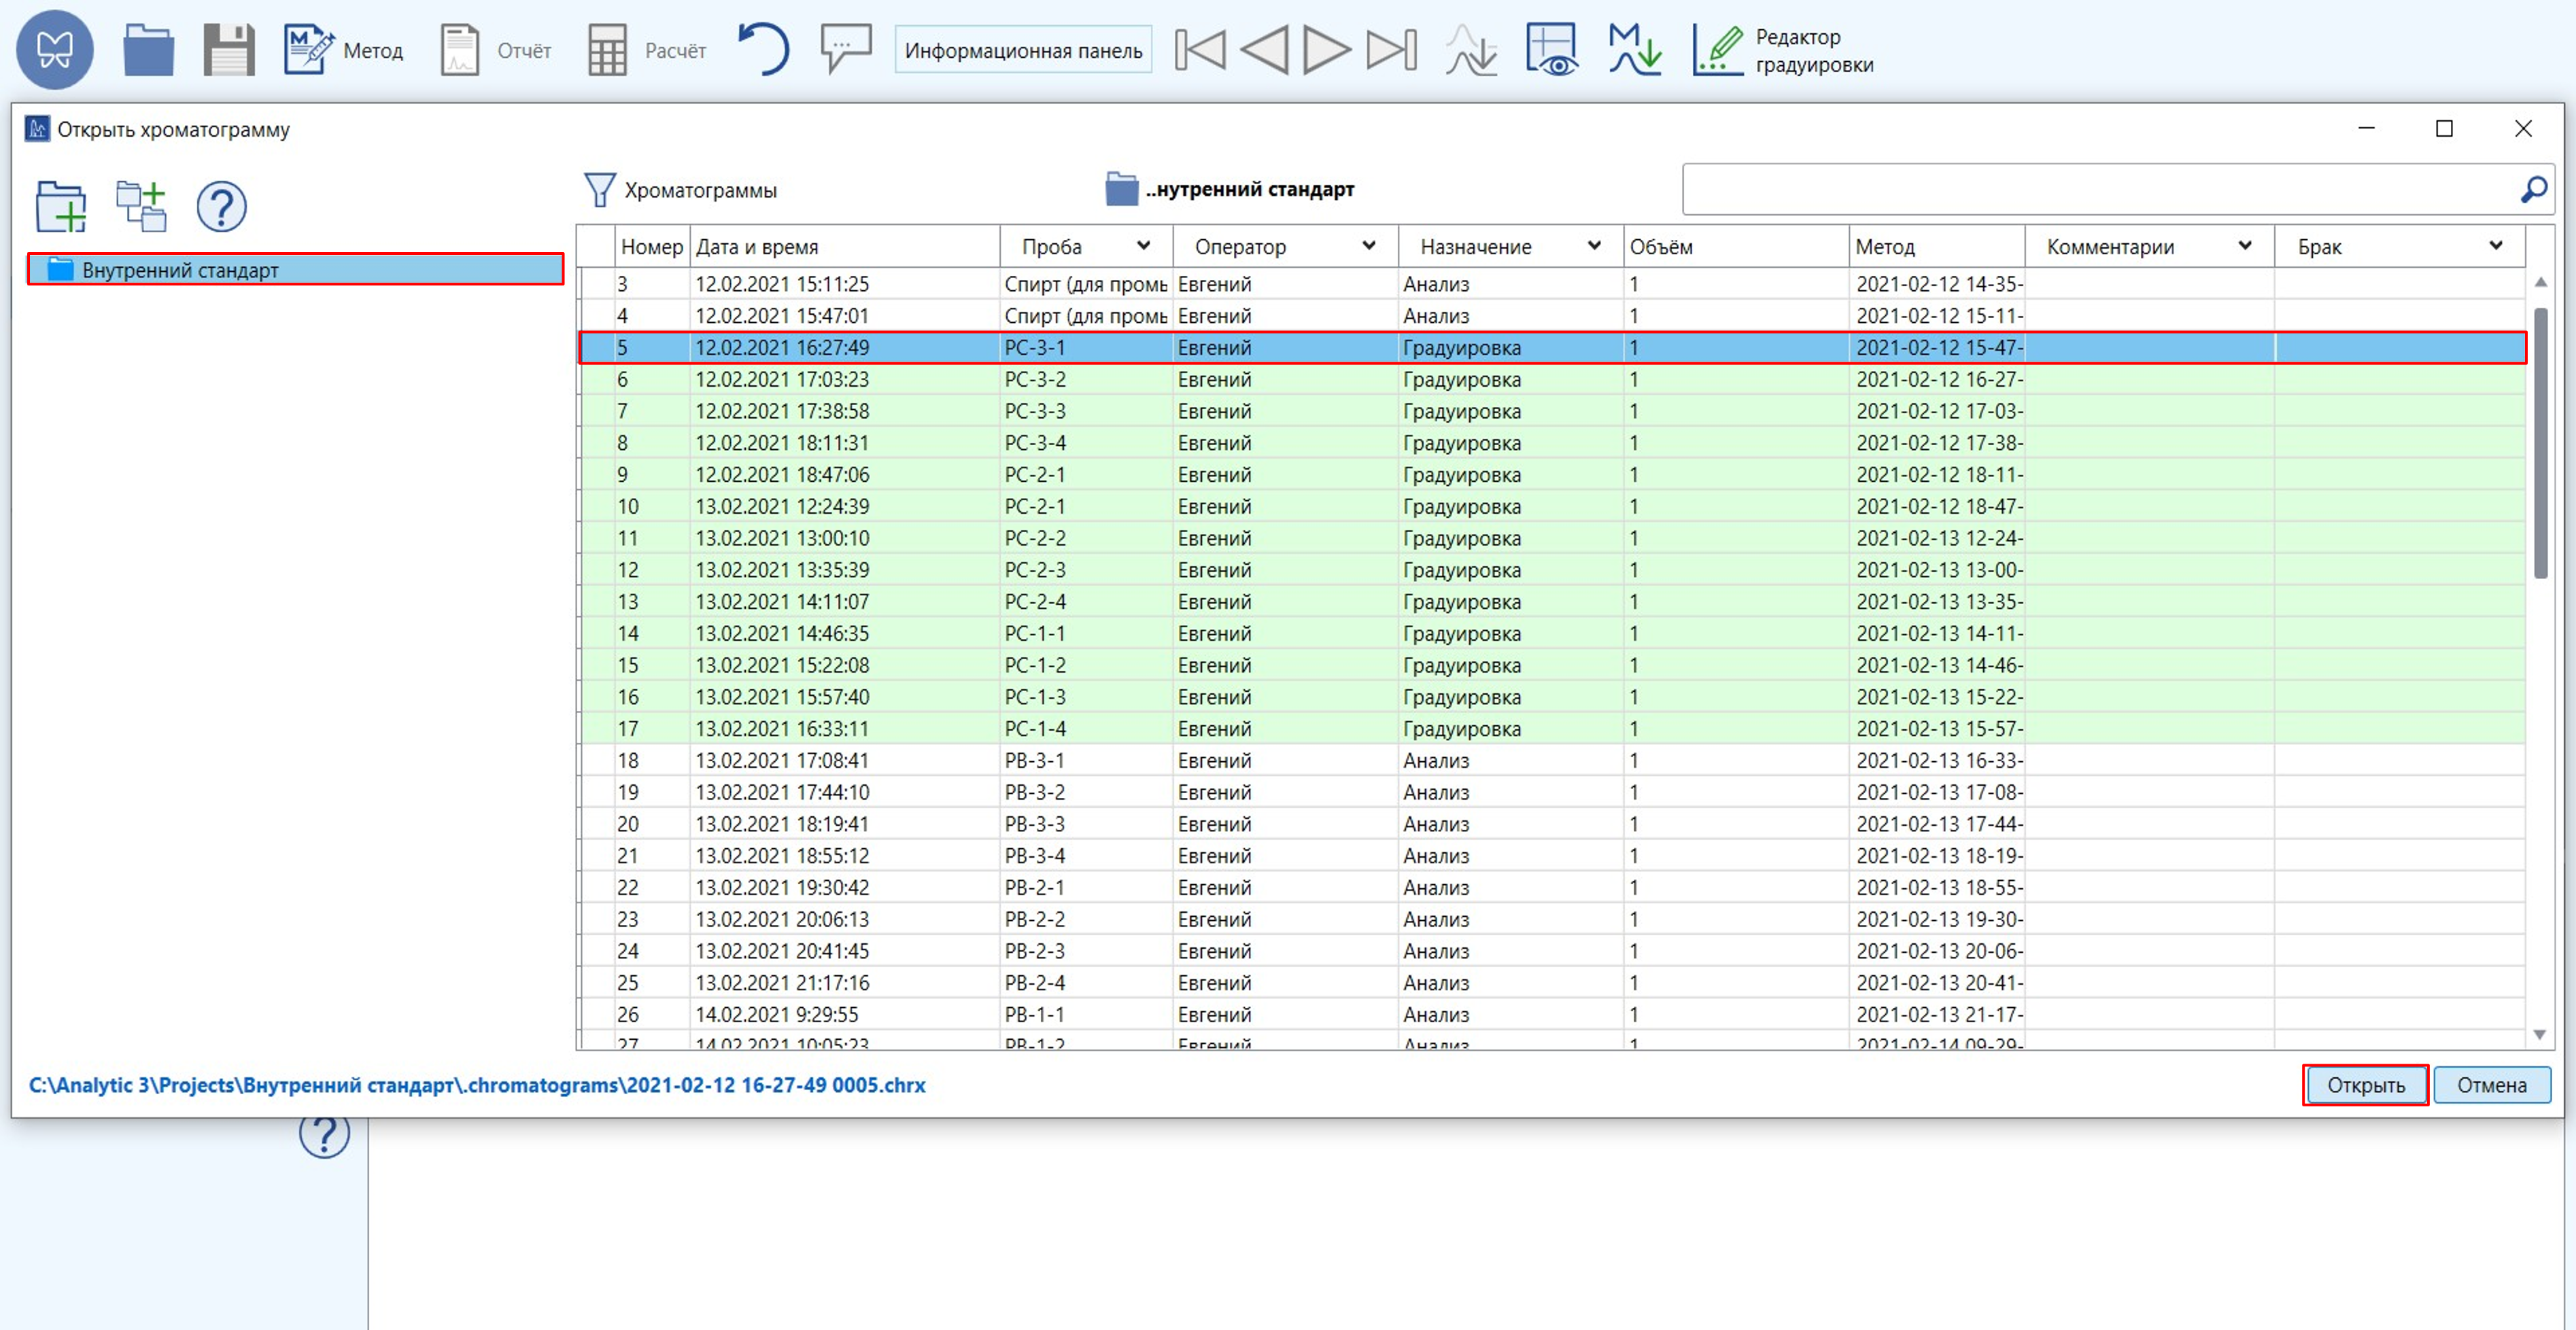
Task: Open the help question mark in dialog
Action: tap(221, 206)
